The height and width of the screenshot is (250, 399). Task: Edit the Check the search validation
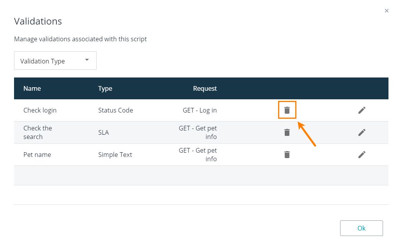tap(362, 132)
